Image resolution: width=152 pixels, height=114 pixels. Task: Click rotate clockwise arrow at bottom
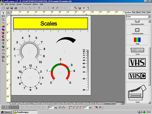point(64,107)
